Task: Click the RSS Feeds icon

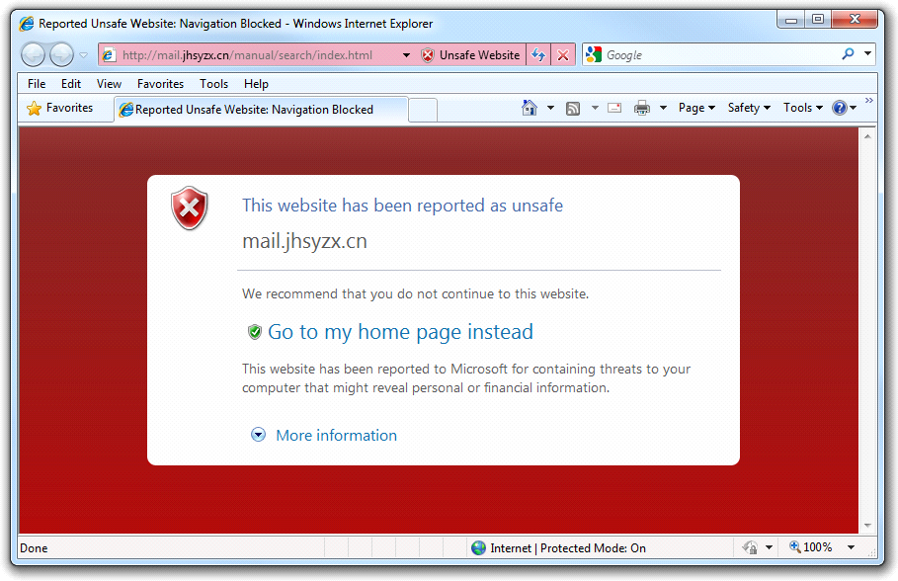Action: coord(573,108)
